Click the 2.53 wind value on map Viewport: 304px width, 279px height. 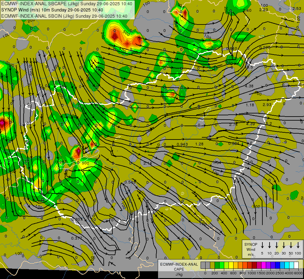(x=297, y=8)
